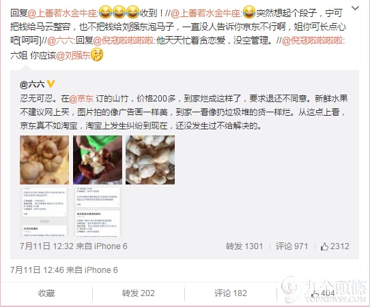Open the first mangosteen photo thumbnail
This screenshot has height=307, width=370.
(44, 160)
